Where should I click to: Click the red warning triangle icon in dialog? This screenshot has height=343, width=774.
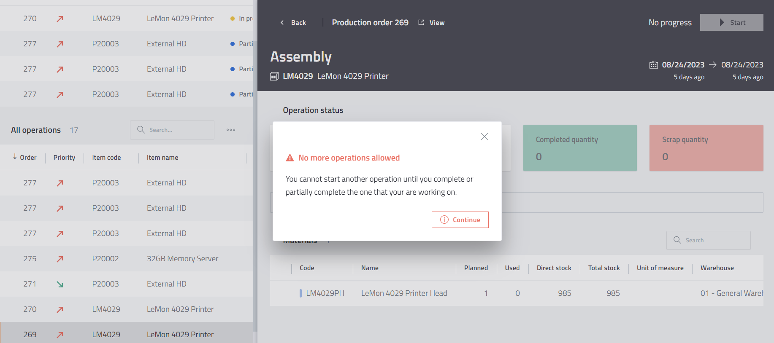click(290, 158)
